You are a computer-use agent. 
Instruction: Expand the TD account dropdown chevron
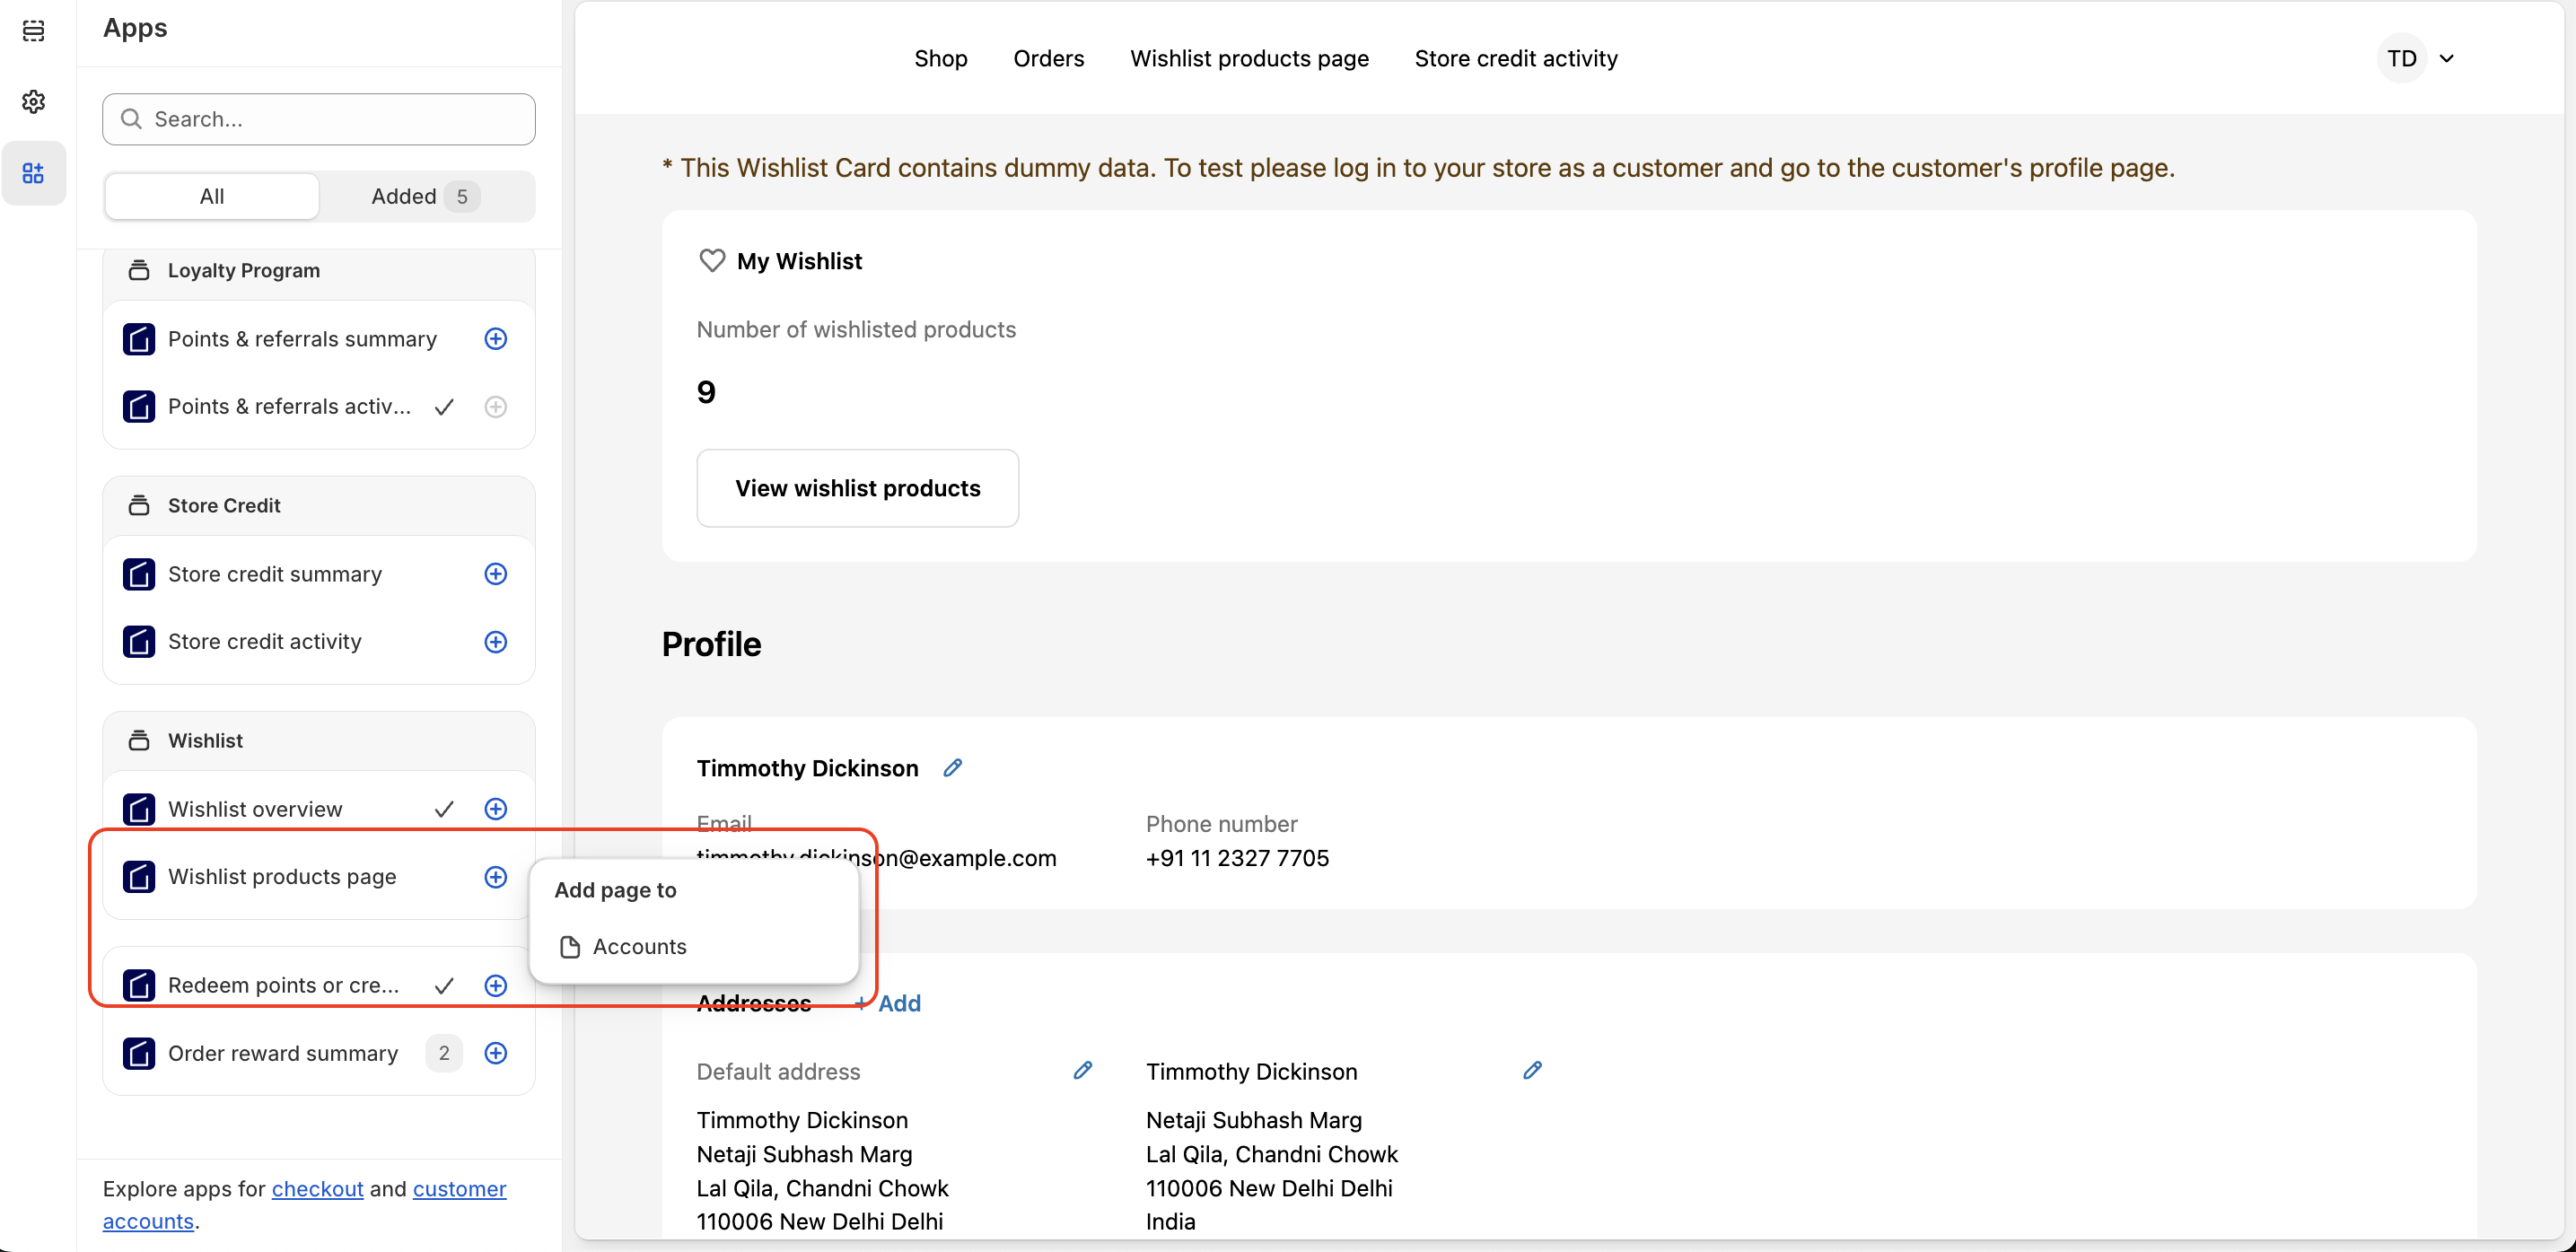pos(2446,58)
